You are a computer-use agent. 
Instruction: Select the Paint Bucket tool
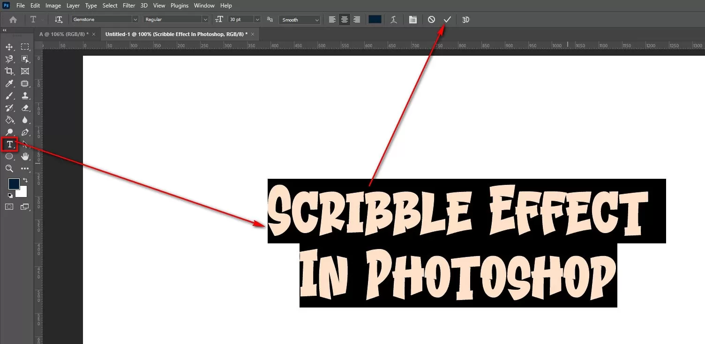pos(9,120)
